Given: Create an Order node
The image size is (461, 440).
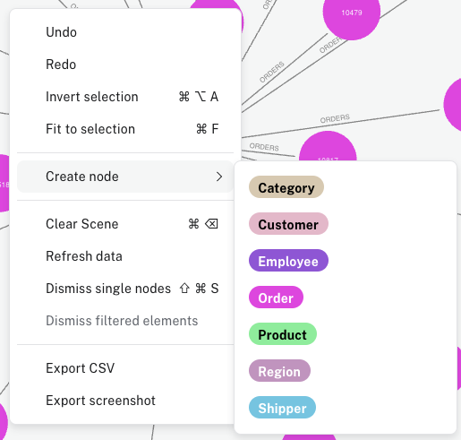Looking at the screenshot, I should point(276,298).
